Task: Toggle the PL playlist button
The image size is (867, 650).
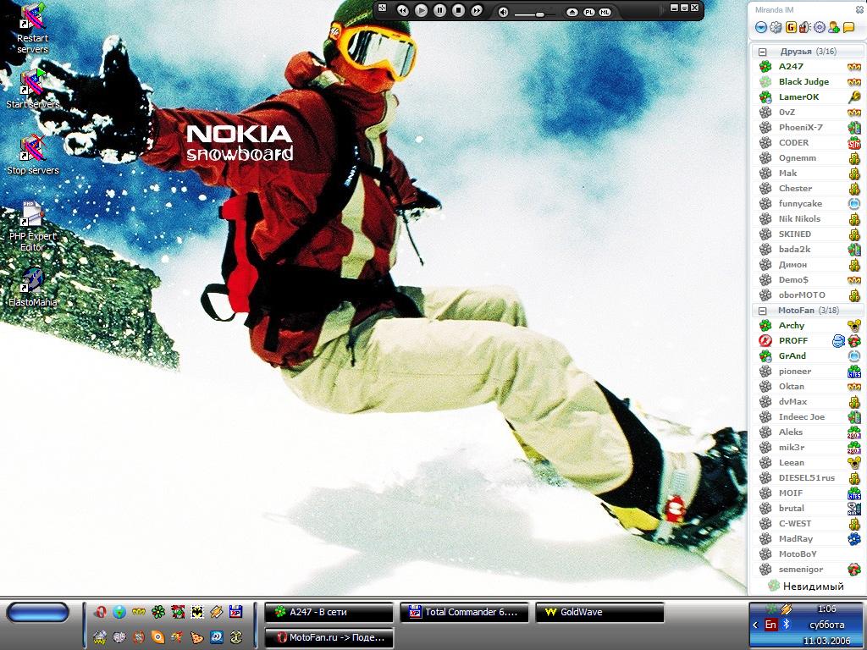Action: 589,12
